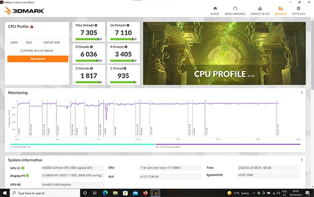The width and height of the screenshot is (314, 197).
Task: Open the System information three-dot menu
Action: coord(301,160)
